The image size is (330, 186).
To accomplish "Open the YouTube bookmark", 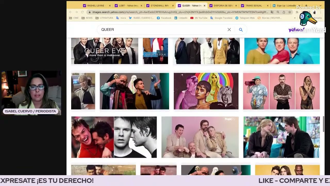I will click(199, 18).
